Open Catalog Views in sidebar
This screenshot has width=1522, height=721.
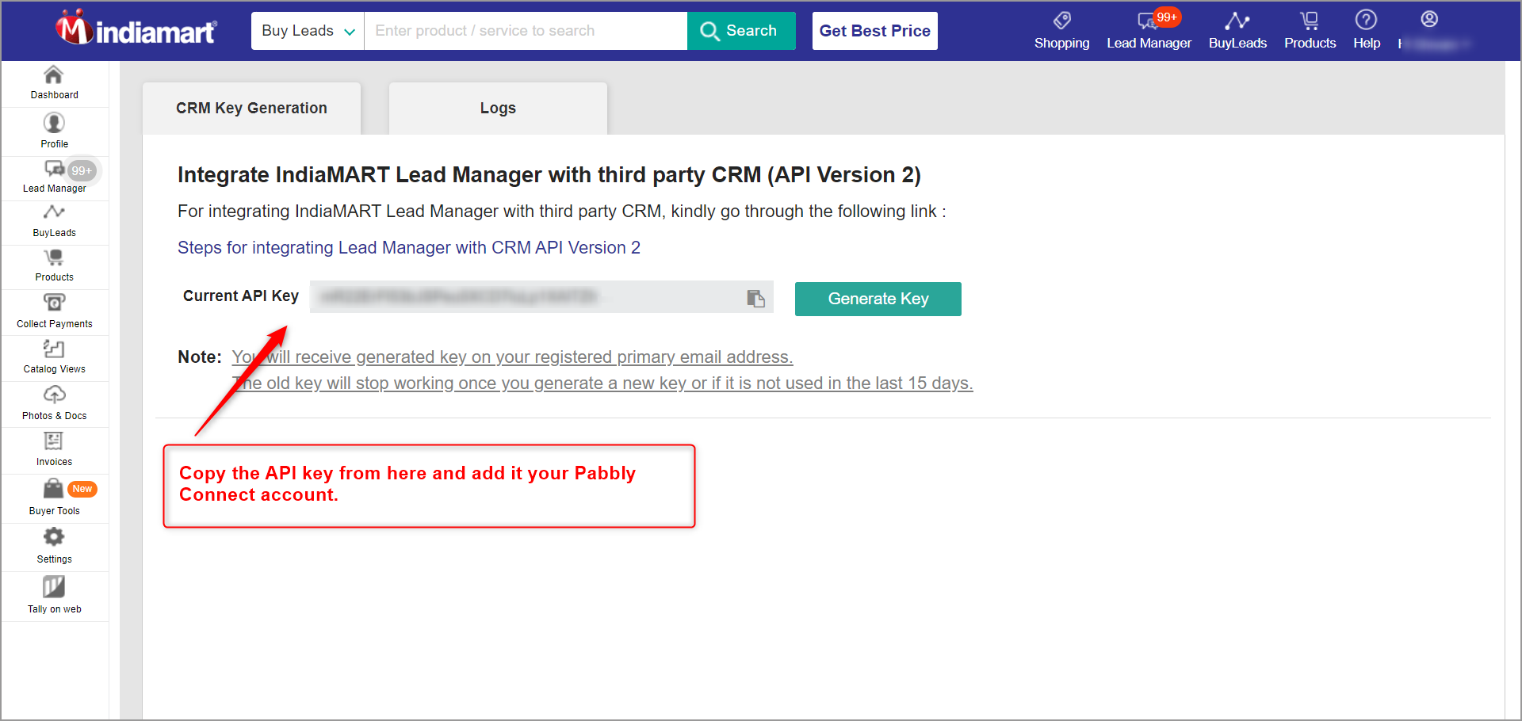click(x=54, y=357)
